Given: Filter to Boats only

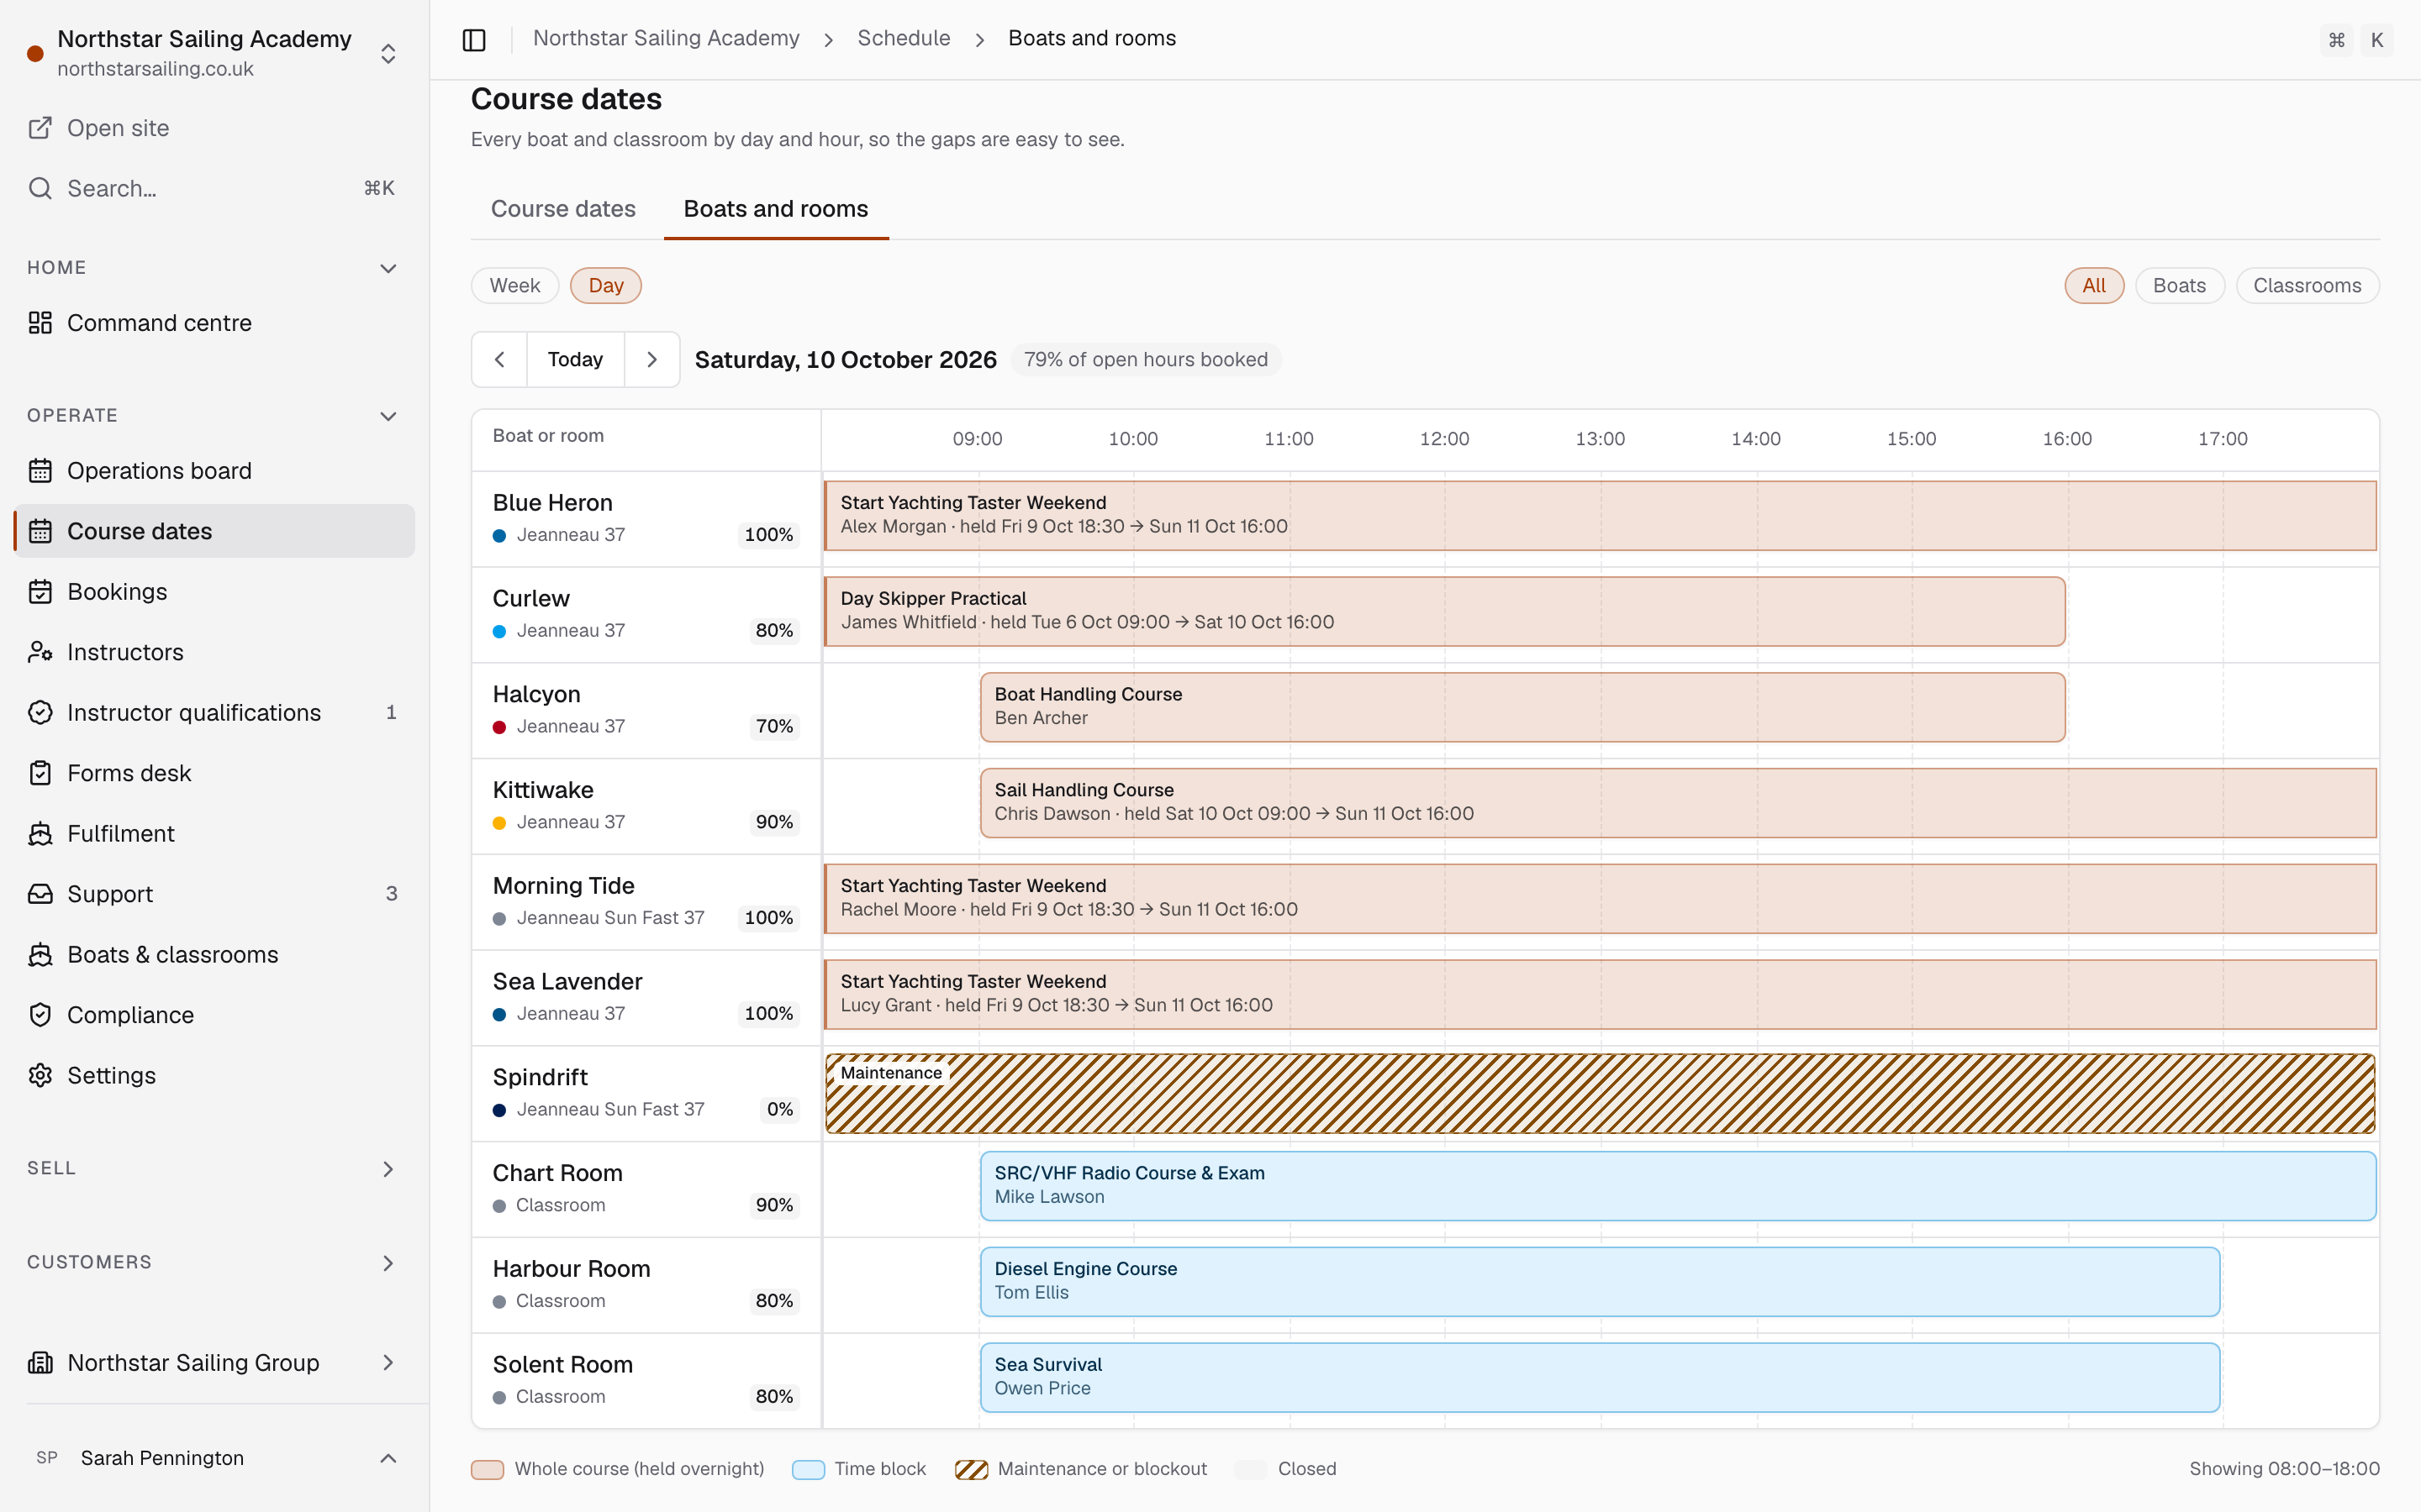Looking at the screenshot, I should [x=2179, y=286].
